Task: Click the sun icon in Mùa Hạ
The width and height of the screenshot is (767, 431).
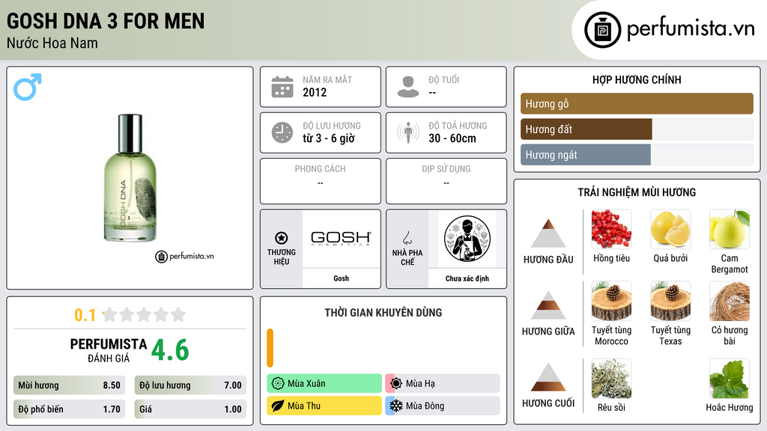Action: coord(396,384)
